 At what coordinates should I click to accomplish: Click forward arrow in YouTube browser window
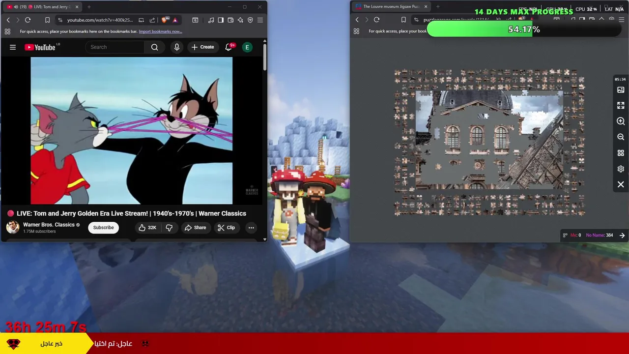[18, 20]
